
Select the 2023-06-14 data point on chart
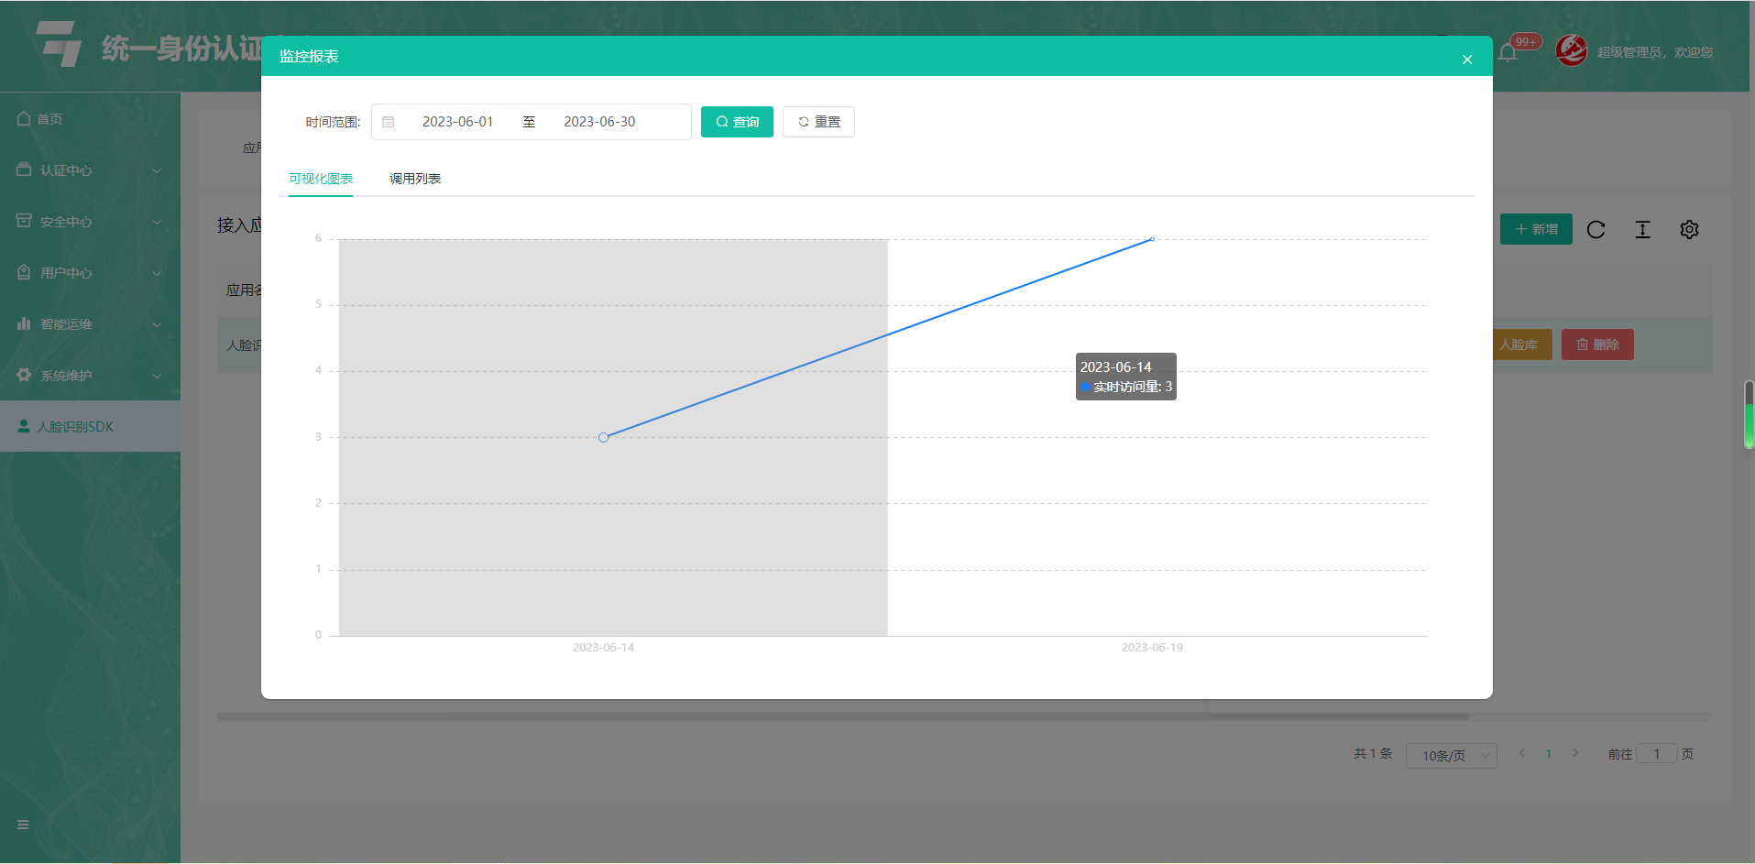[x=603, y=437]
